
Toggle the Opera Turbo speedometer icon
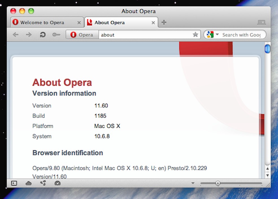point(57,183)
